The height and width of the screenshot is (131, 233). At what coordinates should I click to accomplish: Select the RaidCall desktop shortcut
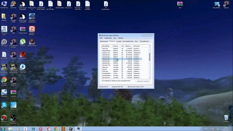[4, 93]
